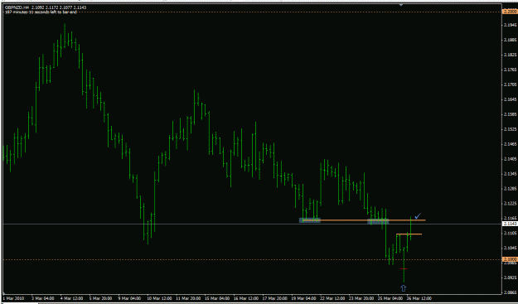Select the short orange line near 2.1105
Viewport: 518px width, 304px height.
[409, 234]
